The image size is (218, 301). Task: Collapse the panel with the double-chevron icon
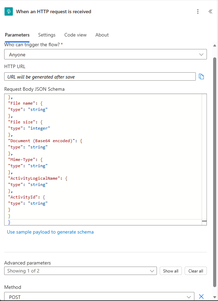pos(210,11)
